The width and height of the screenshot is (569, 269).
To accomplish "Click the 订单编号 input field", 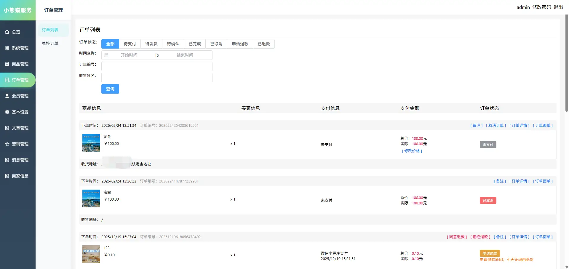I will tap(157, 66).
